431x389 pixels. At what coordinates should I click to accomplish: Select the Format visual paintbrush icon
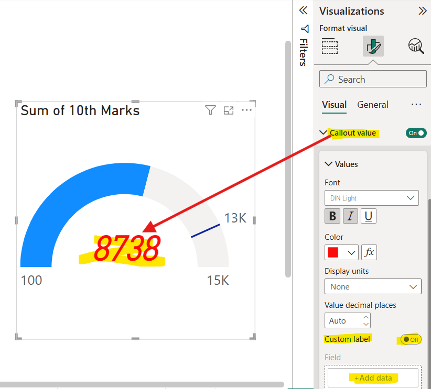[x=373, y=46]
